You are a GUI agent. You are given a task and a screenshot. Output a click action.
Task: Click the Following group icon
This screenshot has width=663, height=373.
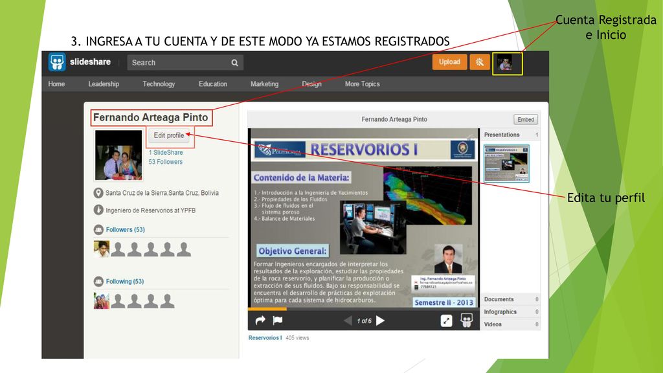tap(98, 281)
